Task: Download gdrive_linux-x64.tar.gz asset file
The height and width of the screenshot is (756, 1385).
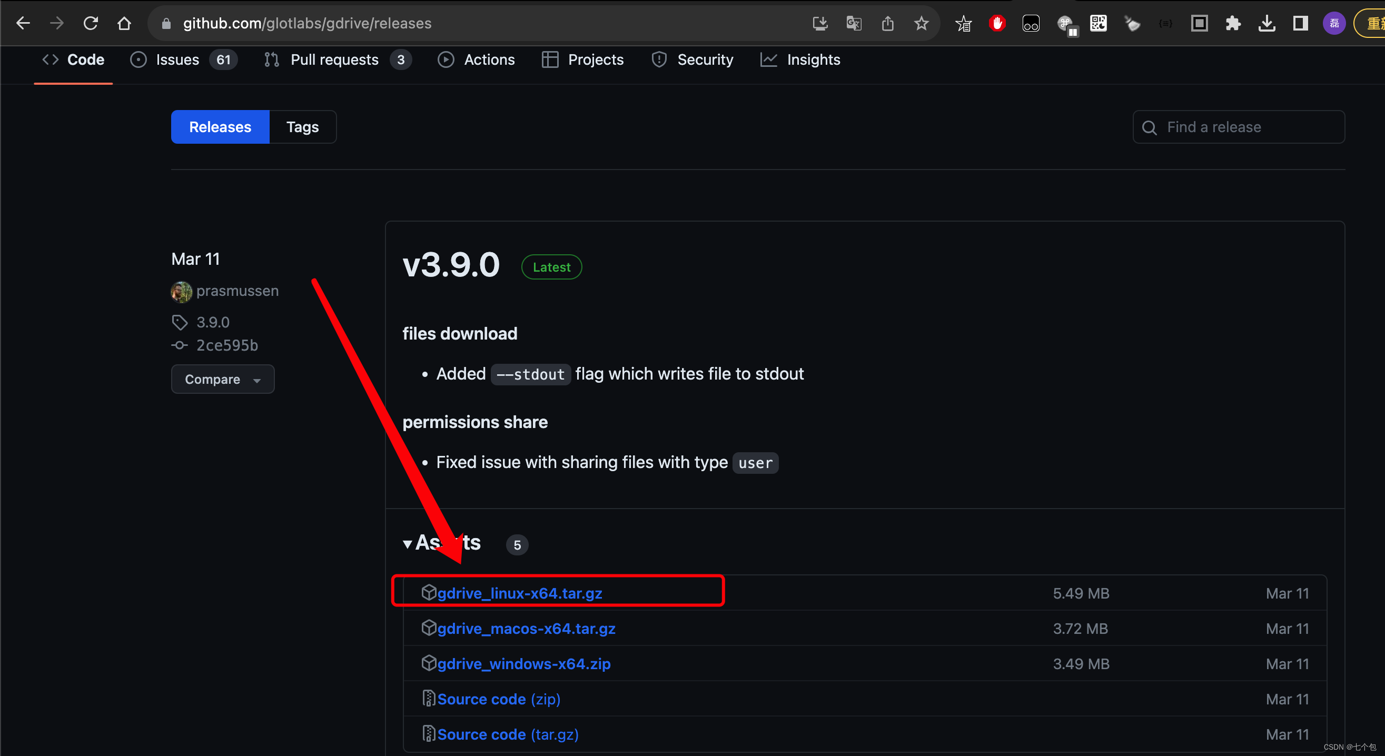Action: [x=519, y=593]
